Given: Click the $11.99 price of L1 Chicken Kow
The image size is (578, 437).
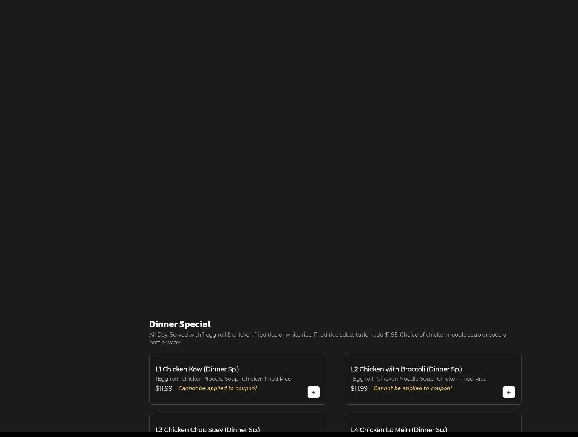Looking at the screenshot, I should pyautogui.click(x=164, y=388).
